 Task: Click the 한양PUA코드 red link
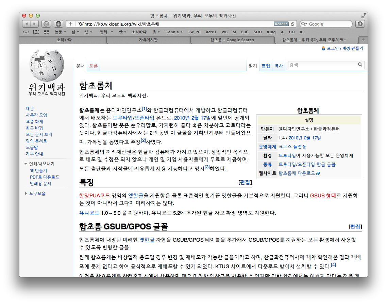coord(95,195)
